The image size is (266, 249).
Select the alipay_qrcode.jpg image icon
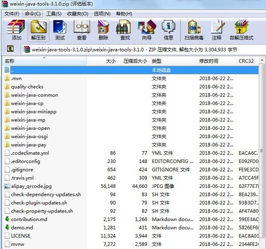click(x=7, y=186)
